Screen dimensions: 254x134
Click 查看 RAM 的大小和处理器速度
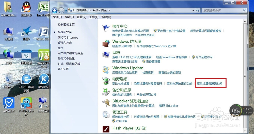point(132,57)
